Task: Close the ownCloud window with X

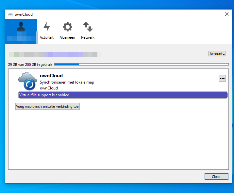Action: pos(227,14)
